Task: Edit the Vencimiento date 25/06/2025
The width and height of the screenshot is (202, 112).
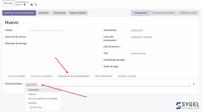Action: (x=137, y=30)
